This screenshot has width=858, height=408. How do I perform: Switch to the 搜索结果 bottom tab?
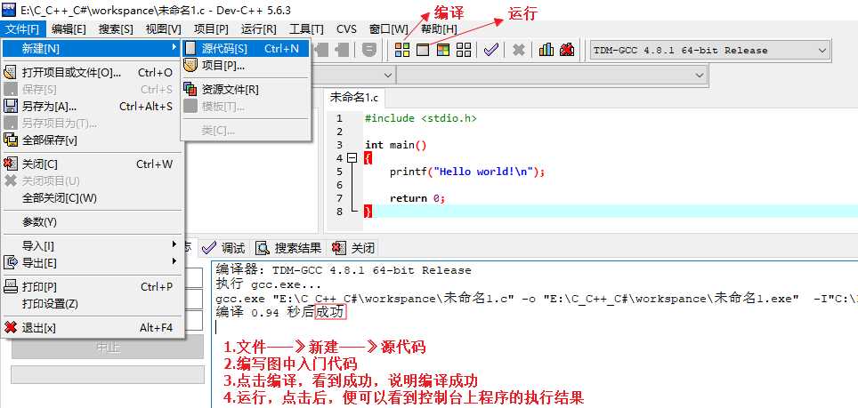[x=288, y=249]
